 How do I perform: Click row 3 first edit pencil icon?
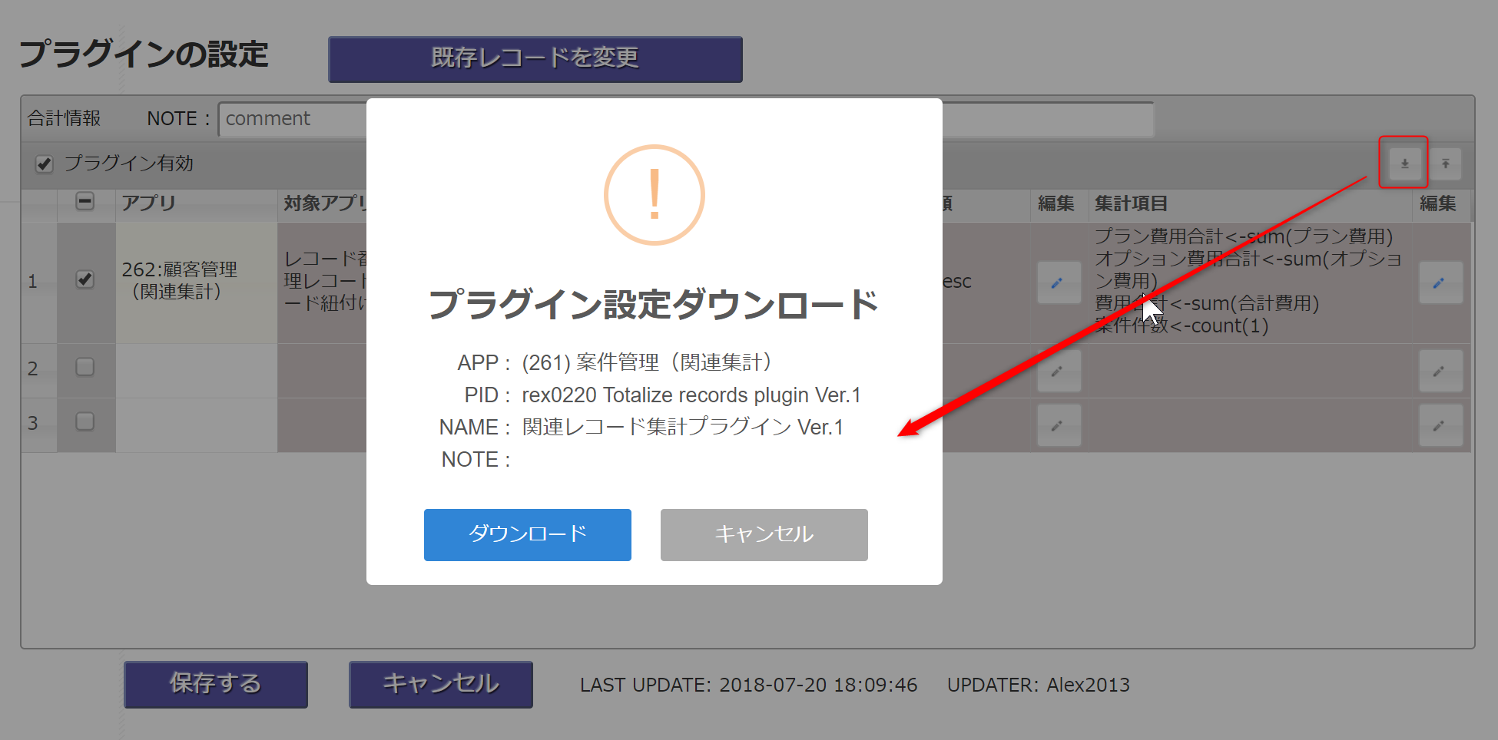pos(1059,425)
